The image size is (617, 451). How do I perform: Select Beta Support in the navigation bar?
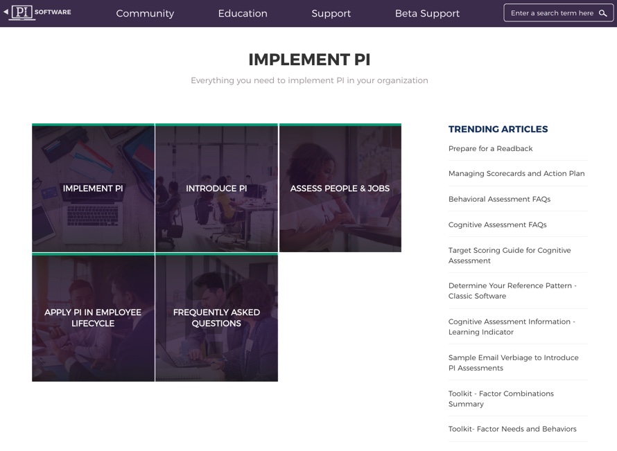[x=427, y=13]
